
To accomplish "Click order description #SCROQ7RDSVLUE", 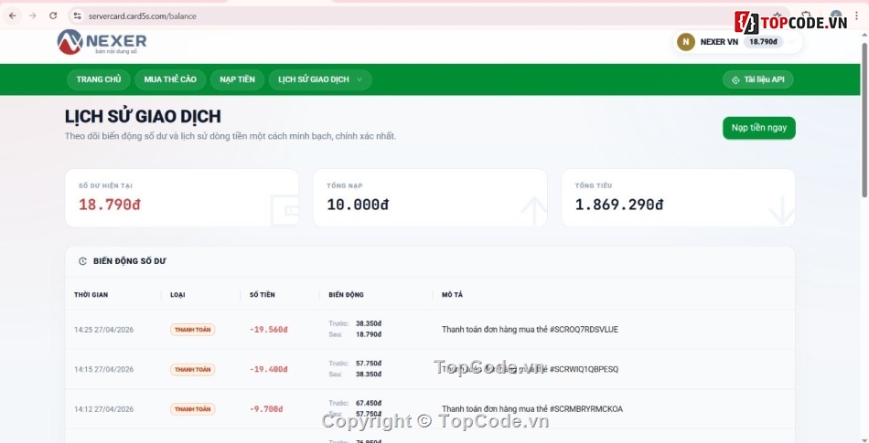I will click(530, 330).
